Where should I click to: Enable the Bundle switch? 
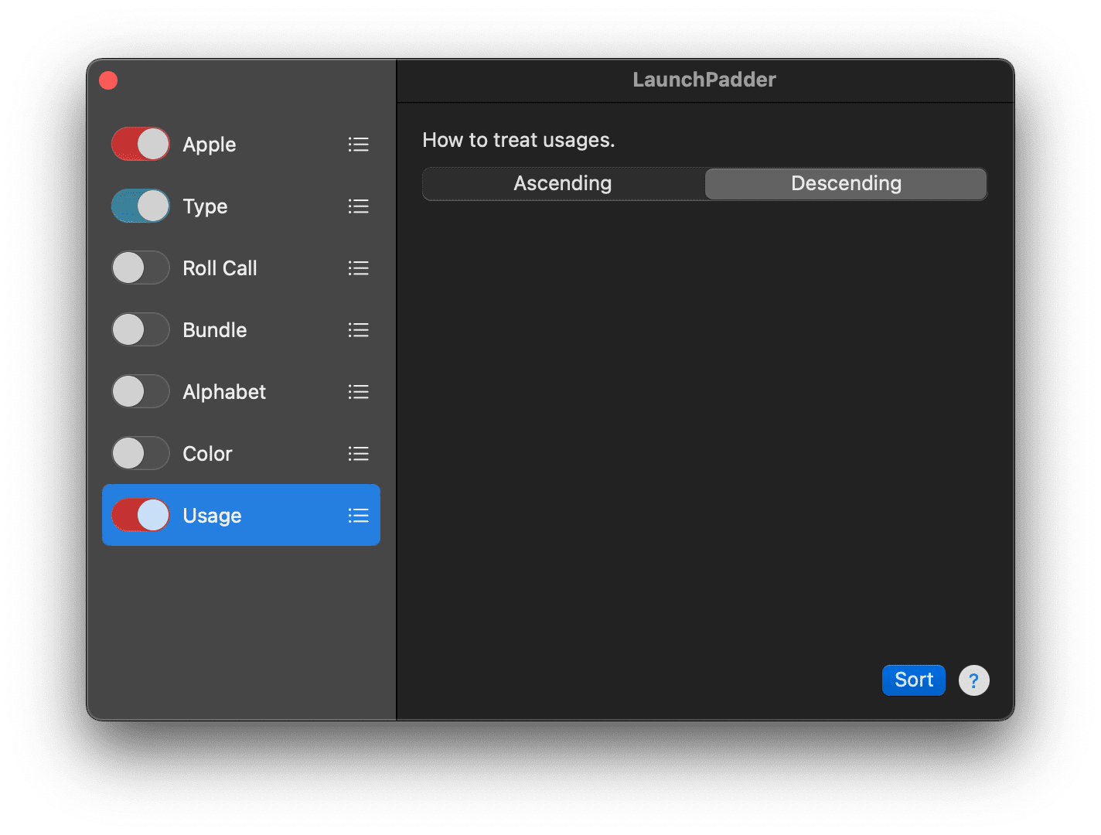click(x=141, y=329)
